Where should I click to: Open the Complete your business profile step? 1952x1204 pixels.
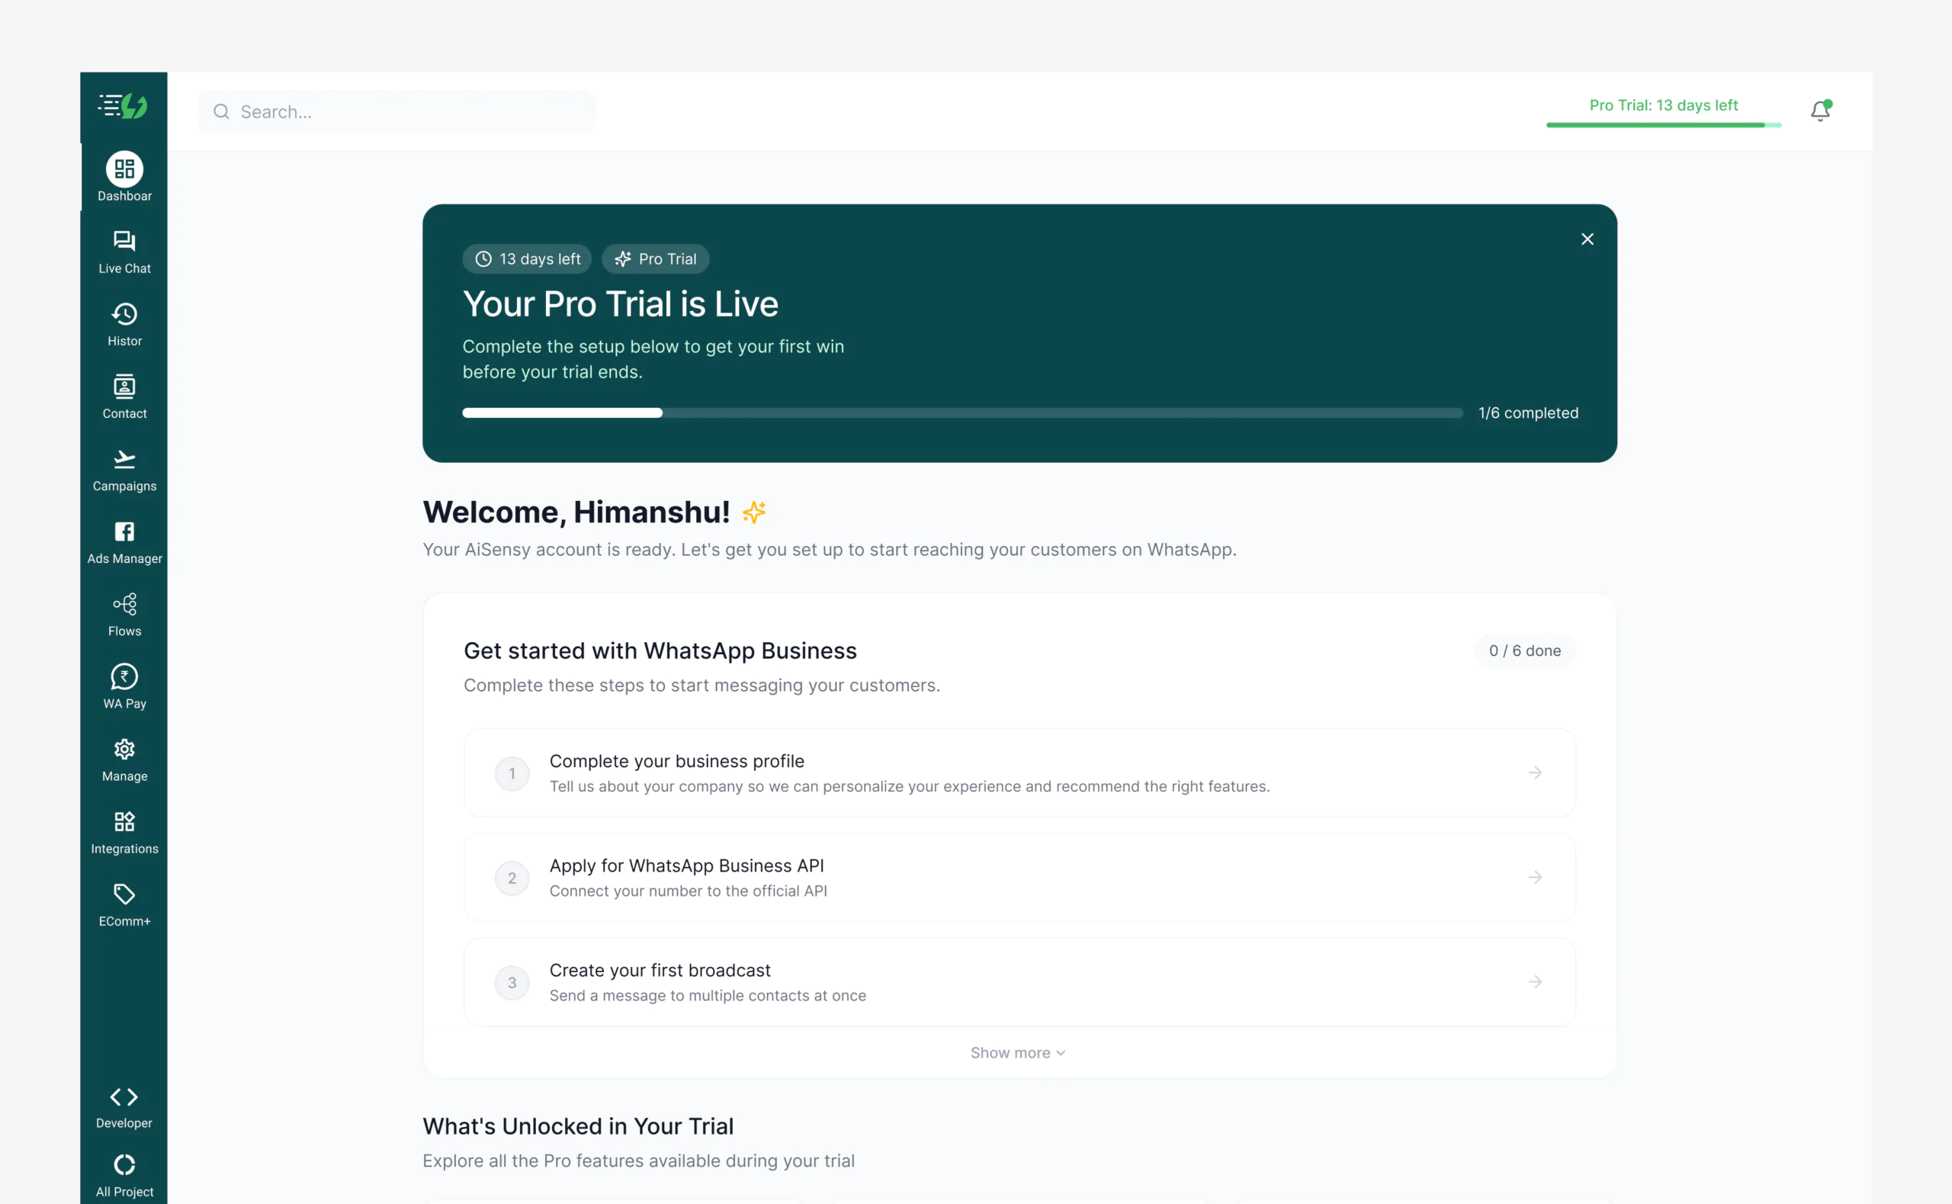(x=1017, y=772)
